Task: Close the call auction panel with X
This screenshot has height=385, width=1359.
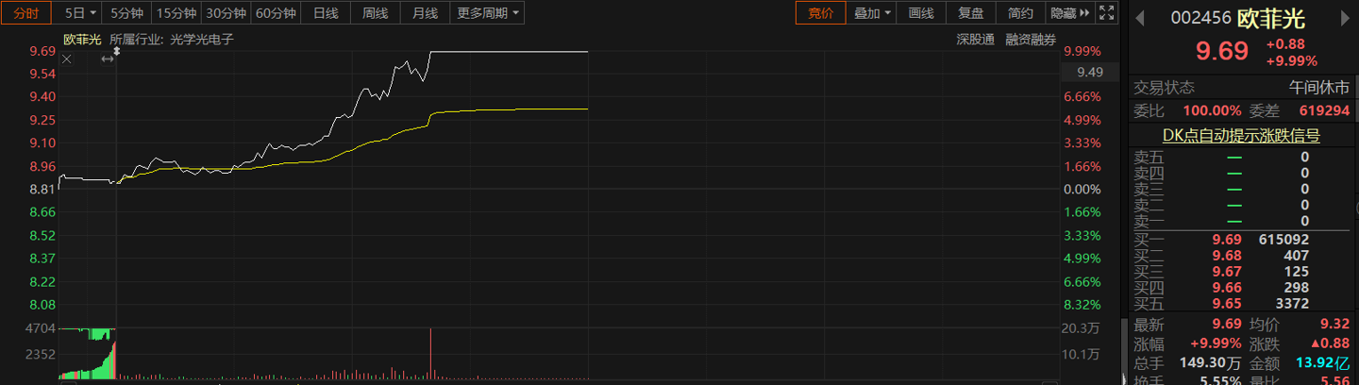Action: tap(66, 59)
